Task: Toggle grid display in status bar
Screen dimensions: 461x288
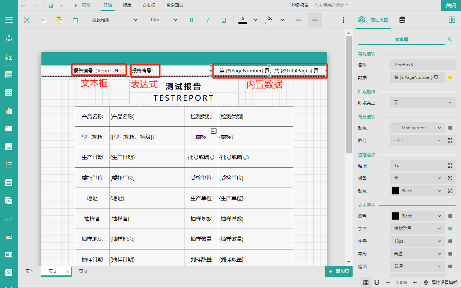Action: pos(366,283)
